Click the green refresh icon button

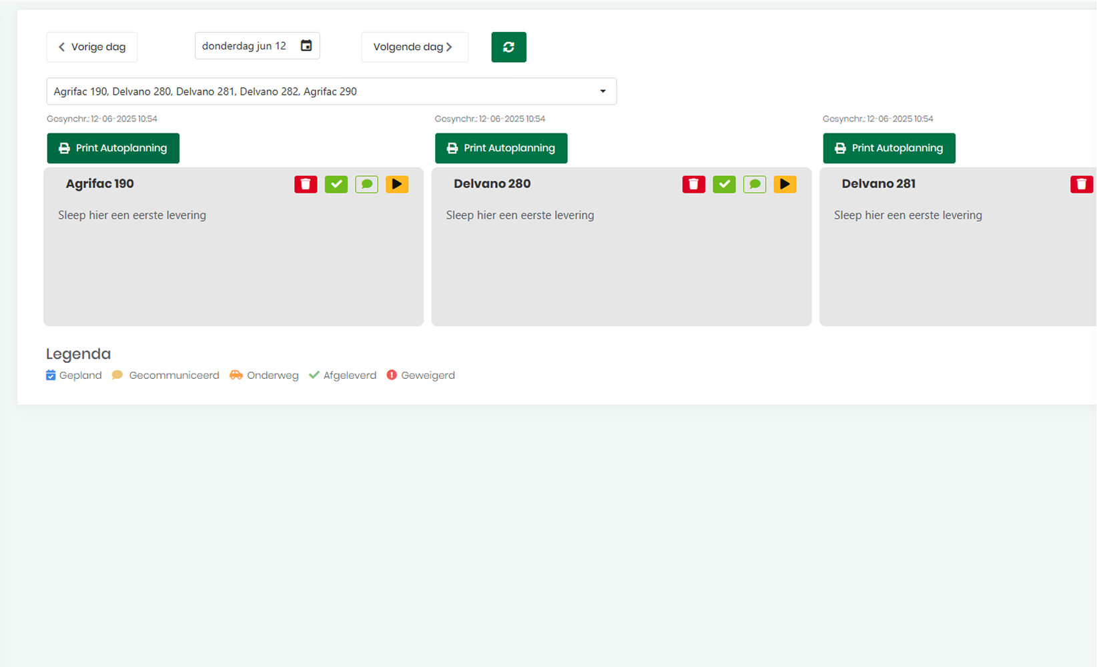508,47
